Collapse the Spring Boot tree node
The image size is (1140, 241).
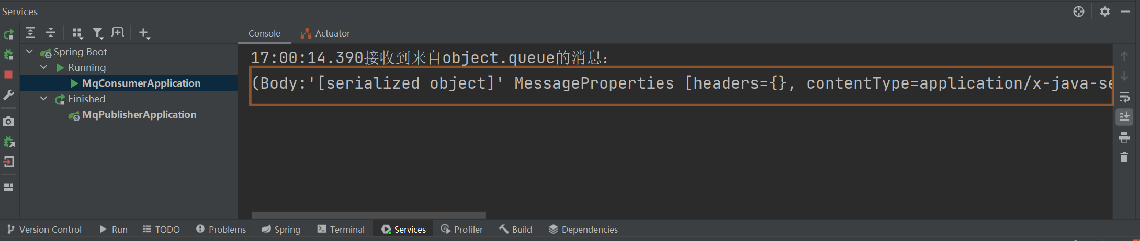tap(30, 52)
